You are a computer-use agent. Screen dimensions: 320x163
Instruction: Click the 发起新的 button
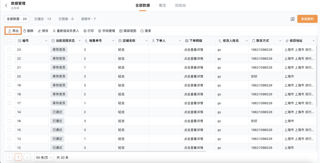(307, 19)
